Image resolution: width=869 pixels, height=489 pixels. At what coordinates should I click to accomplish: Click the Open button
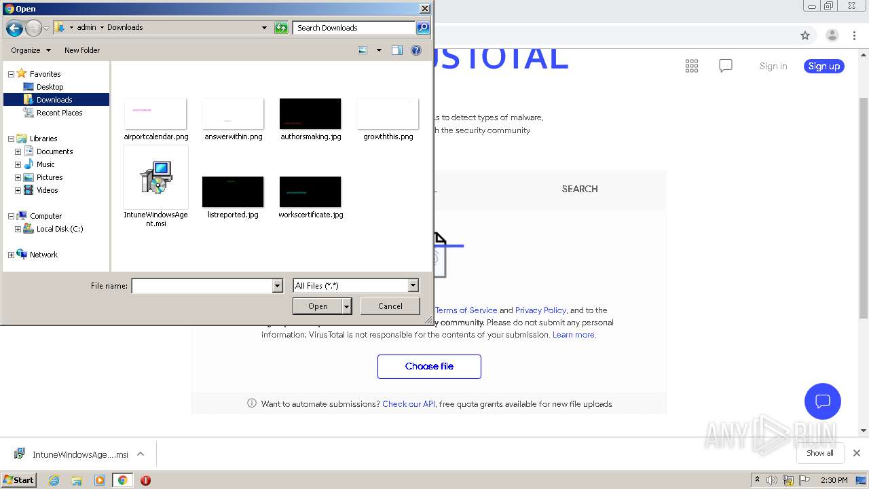coord(318,306)
